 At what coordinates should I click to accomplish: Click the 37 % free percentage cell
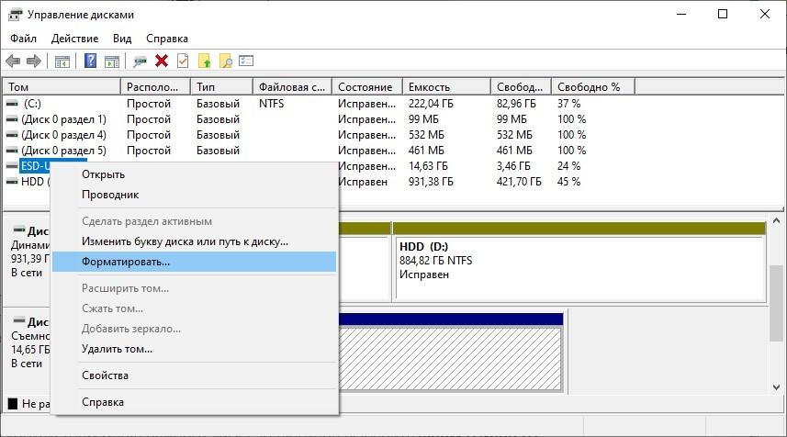pyautogui.click(x=568, y=104)
